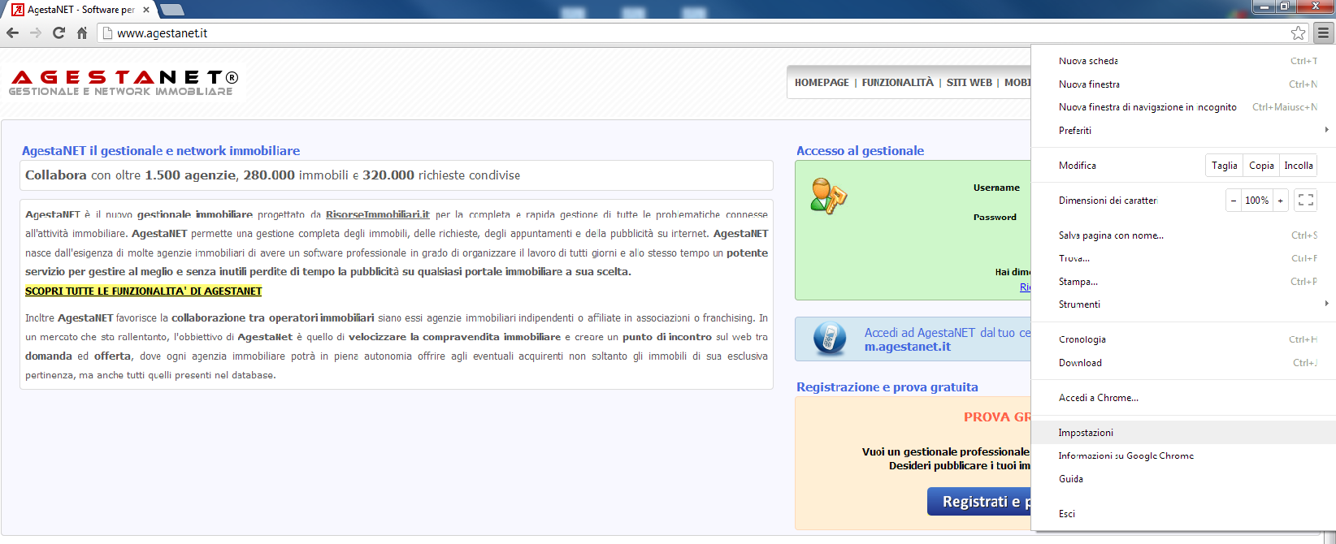Select Nuova scheda in the menu
This screenshot has height=544, width=1336.
click(1183, 61)
